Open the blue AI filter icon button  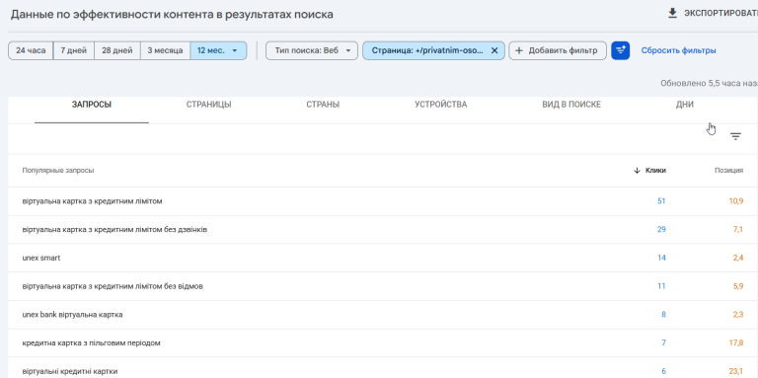tap(620, 50)
